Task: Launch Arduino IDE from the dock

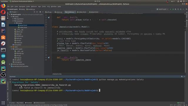Action: click(3, 56)
